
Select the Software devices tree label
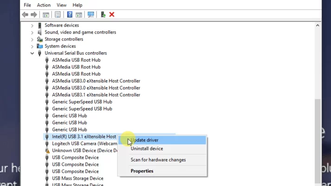[x=62, y=26]
